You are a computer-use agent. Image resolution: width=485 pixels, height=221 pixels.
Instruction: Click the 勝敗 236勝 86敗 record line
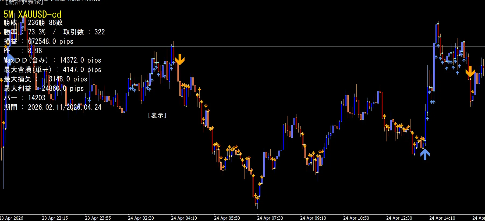(33, 23)
